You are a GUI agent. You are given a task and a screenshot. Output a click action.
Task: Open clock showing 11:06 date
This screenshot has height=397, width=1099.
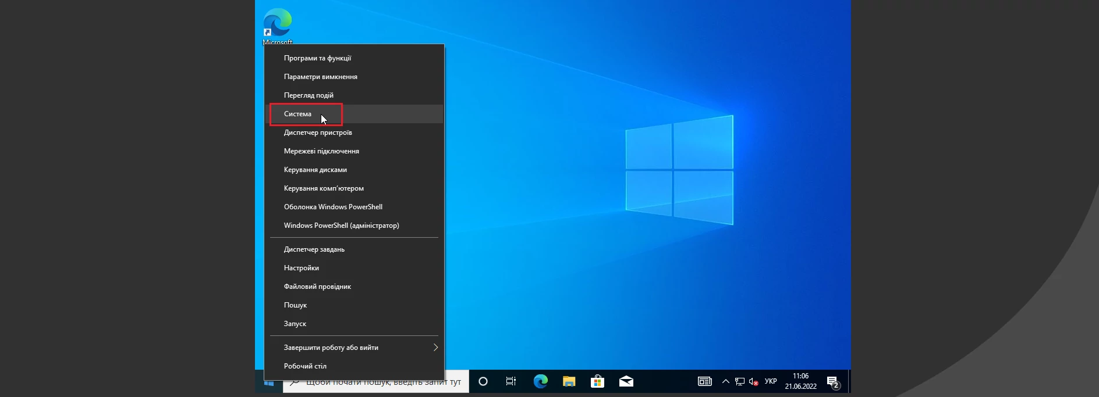pyautogui.click(x=801, y=381)
